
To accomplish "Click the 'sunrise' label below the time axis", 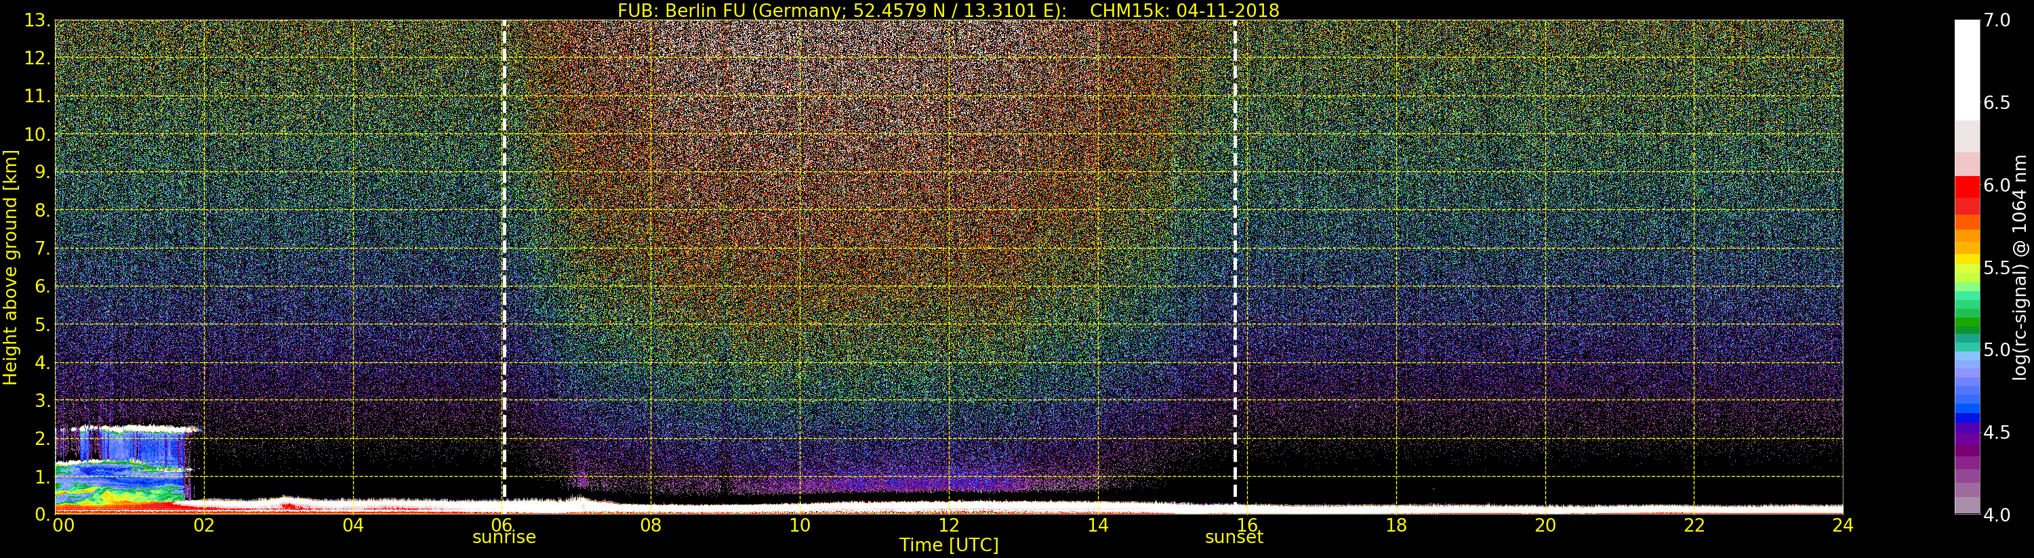I will pos(504,538).
